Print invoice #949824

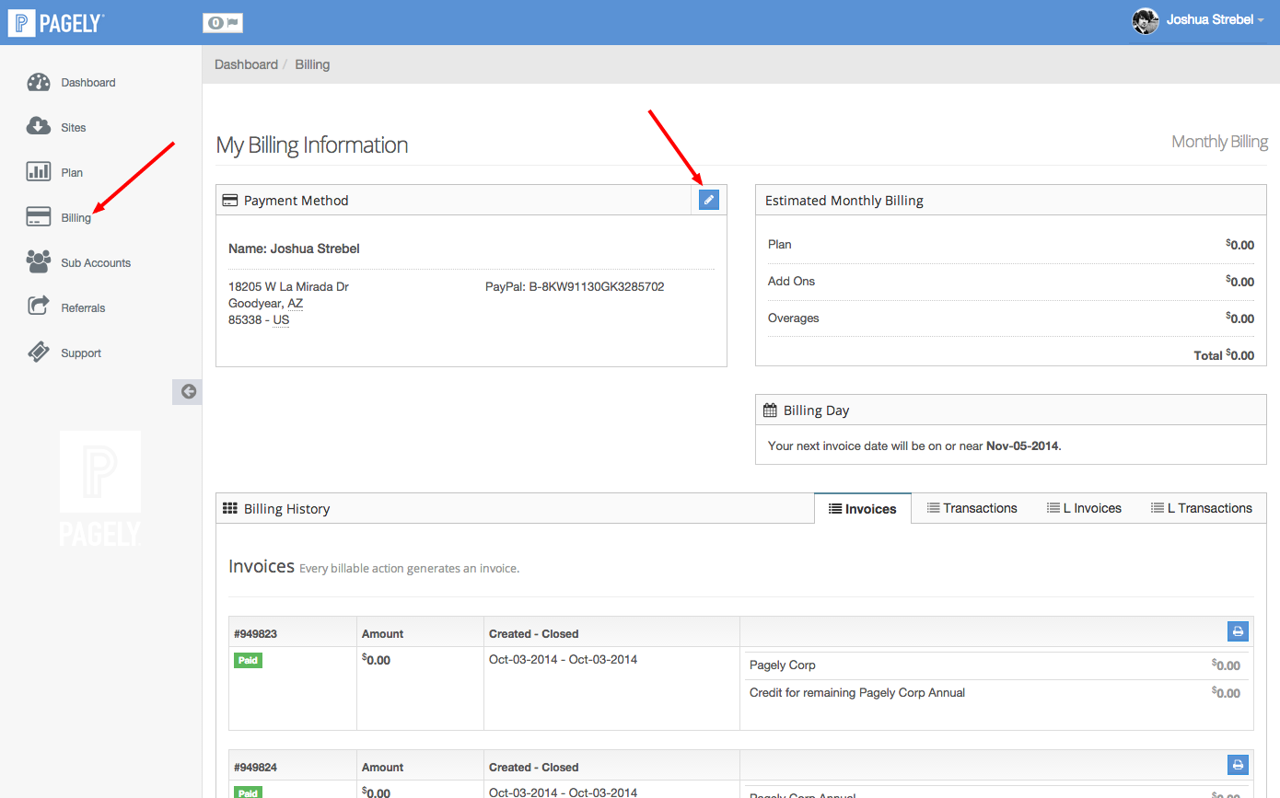coord(1239,765)
